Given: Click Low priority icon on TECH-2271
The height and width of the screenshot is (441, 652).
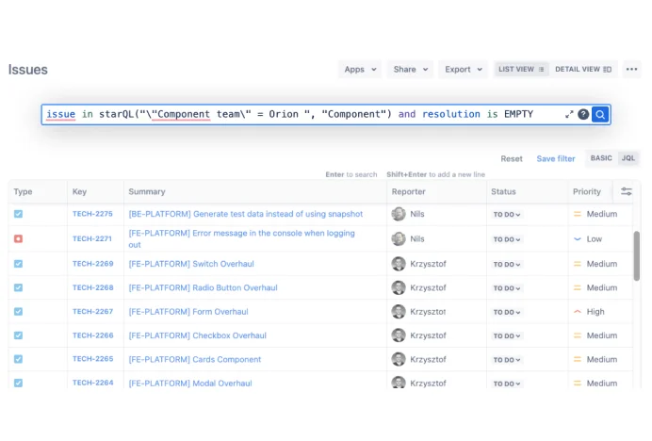Looking at the screenshot, I should pyautogui.click(x=578, y=238).
